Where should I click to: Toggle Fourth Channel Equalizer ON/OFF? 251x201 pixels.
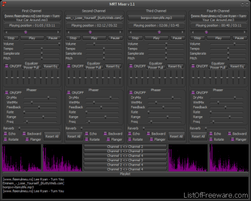click(193, 66)
